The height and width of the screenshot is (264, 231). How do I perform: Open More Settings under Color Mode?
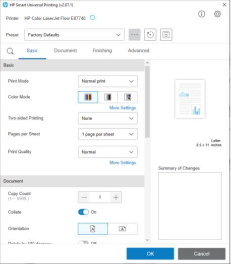tap(123, 108)
